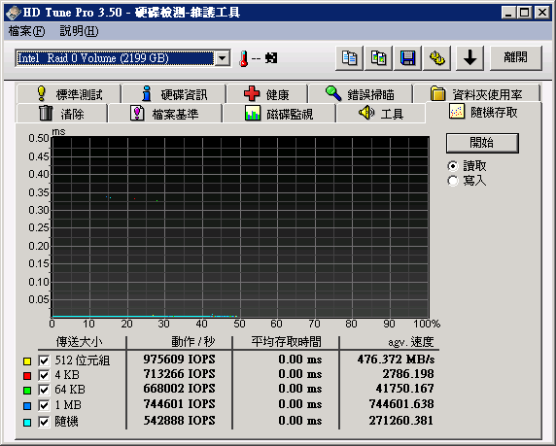Select the 寫入 write radio button
Screen dimensions: 556x446
coord(453,181)
